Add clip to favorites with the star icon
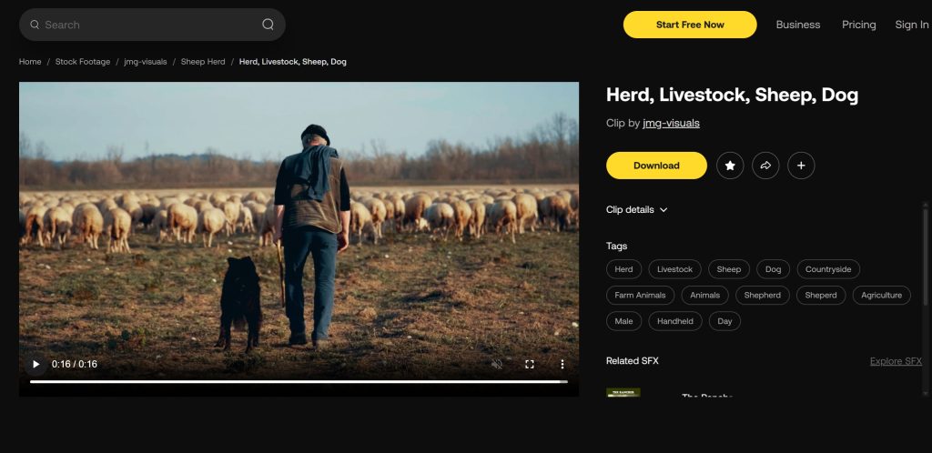 (x=730, y=166)
